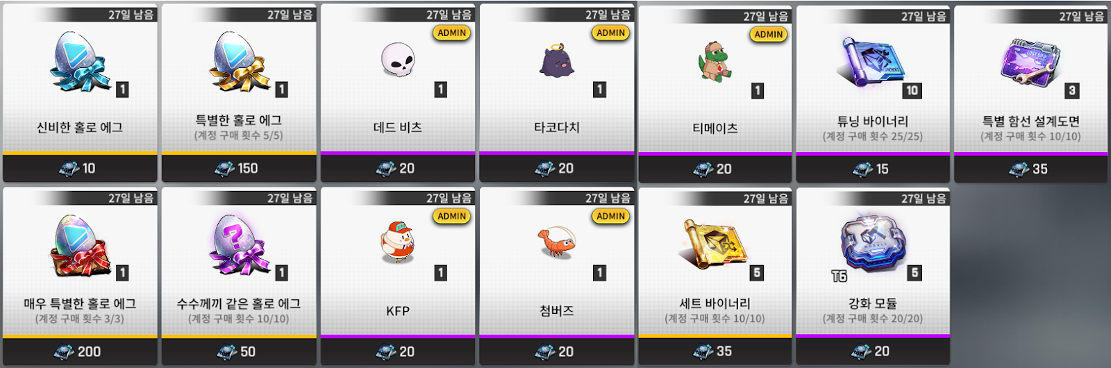Click the skull icon for 데드 비츠

[398, 60]
